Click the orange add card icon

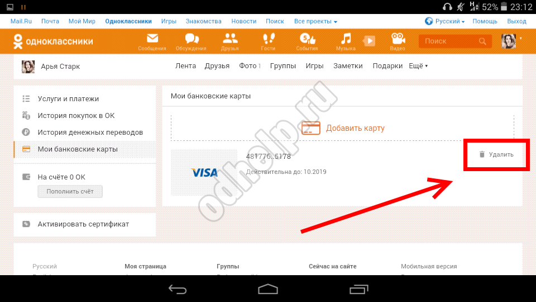311,128
